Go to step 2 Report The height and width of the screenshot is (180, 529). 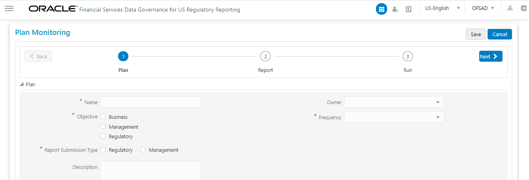(x=265, y=56)
